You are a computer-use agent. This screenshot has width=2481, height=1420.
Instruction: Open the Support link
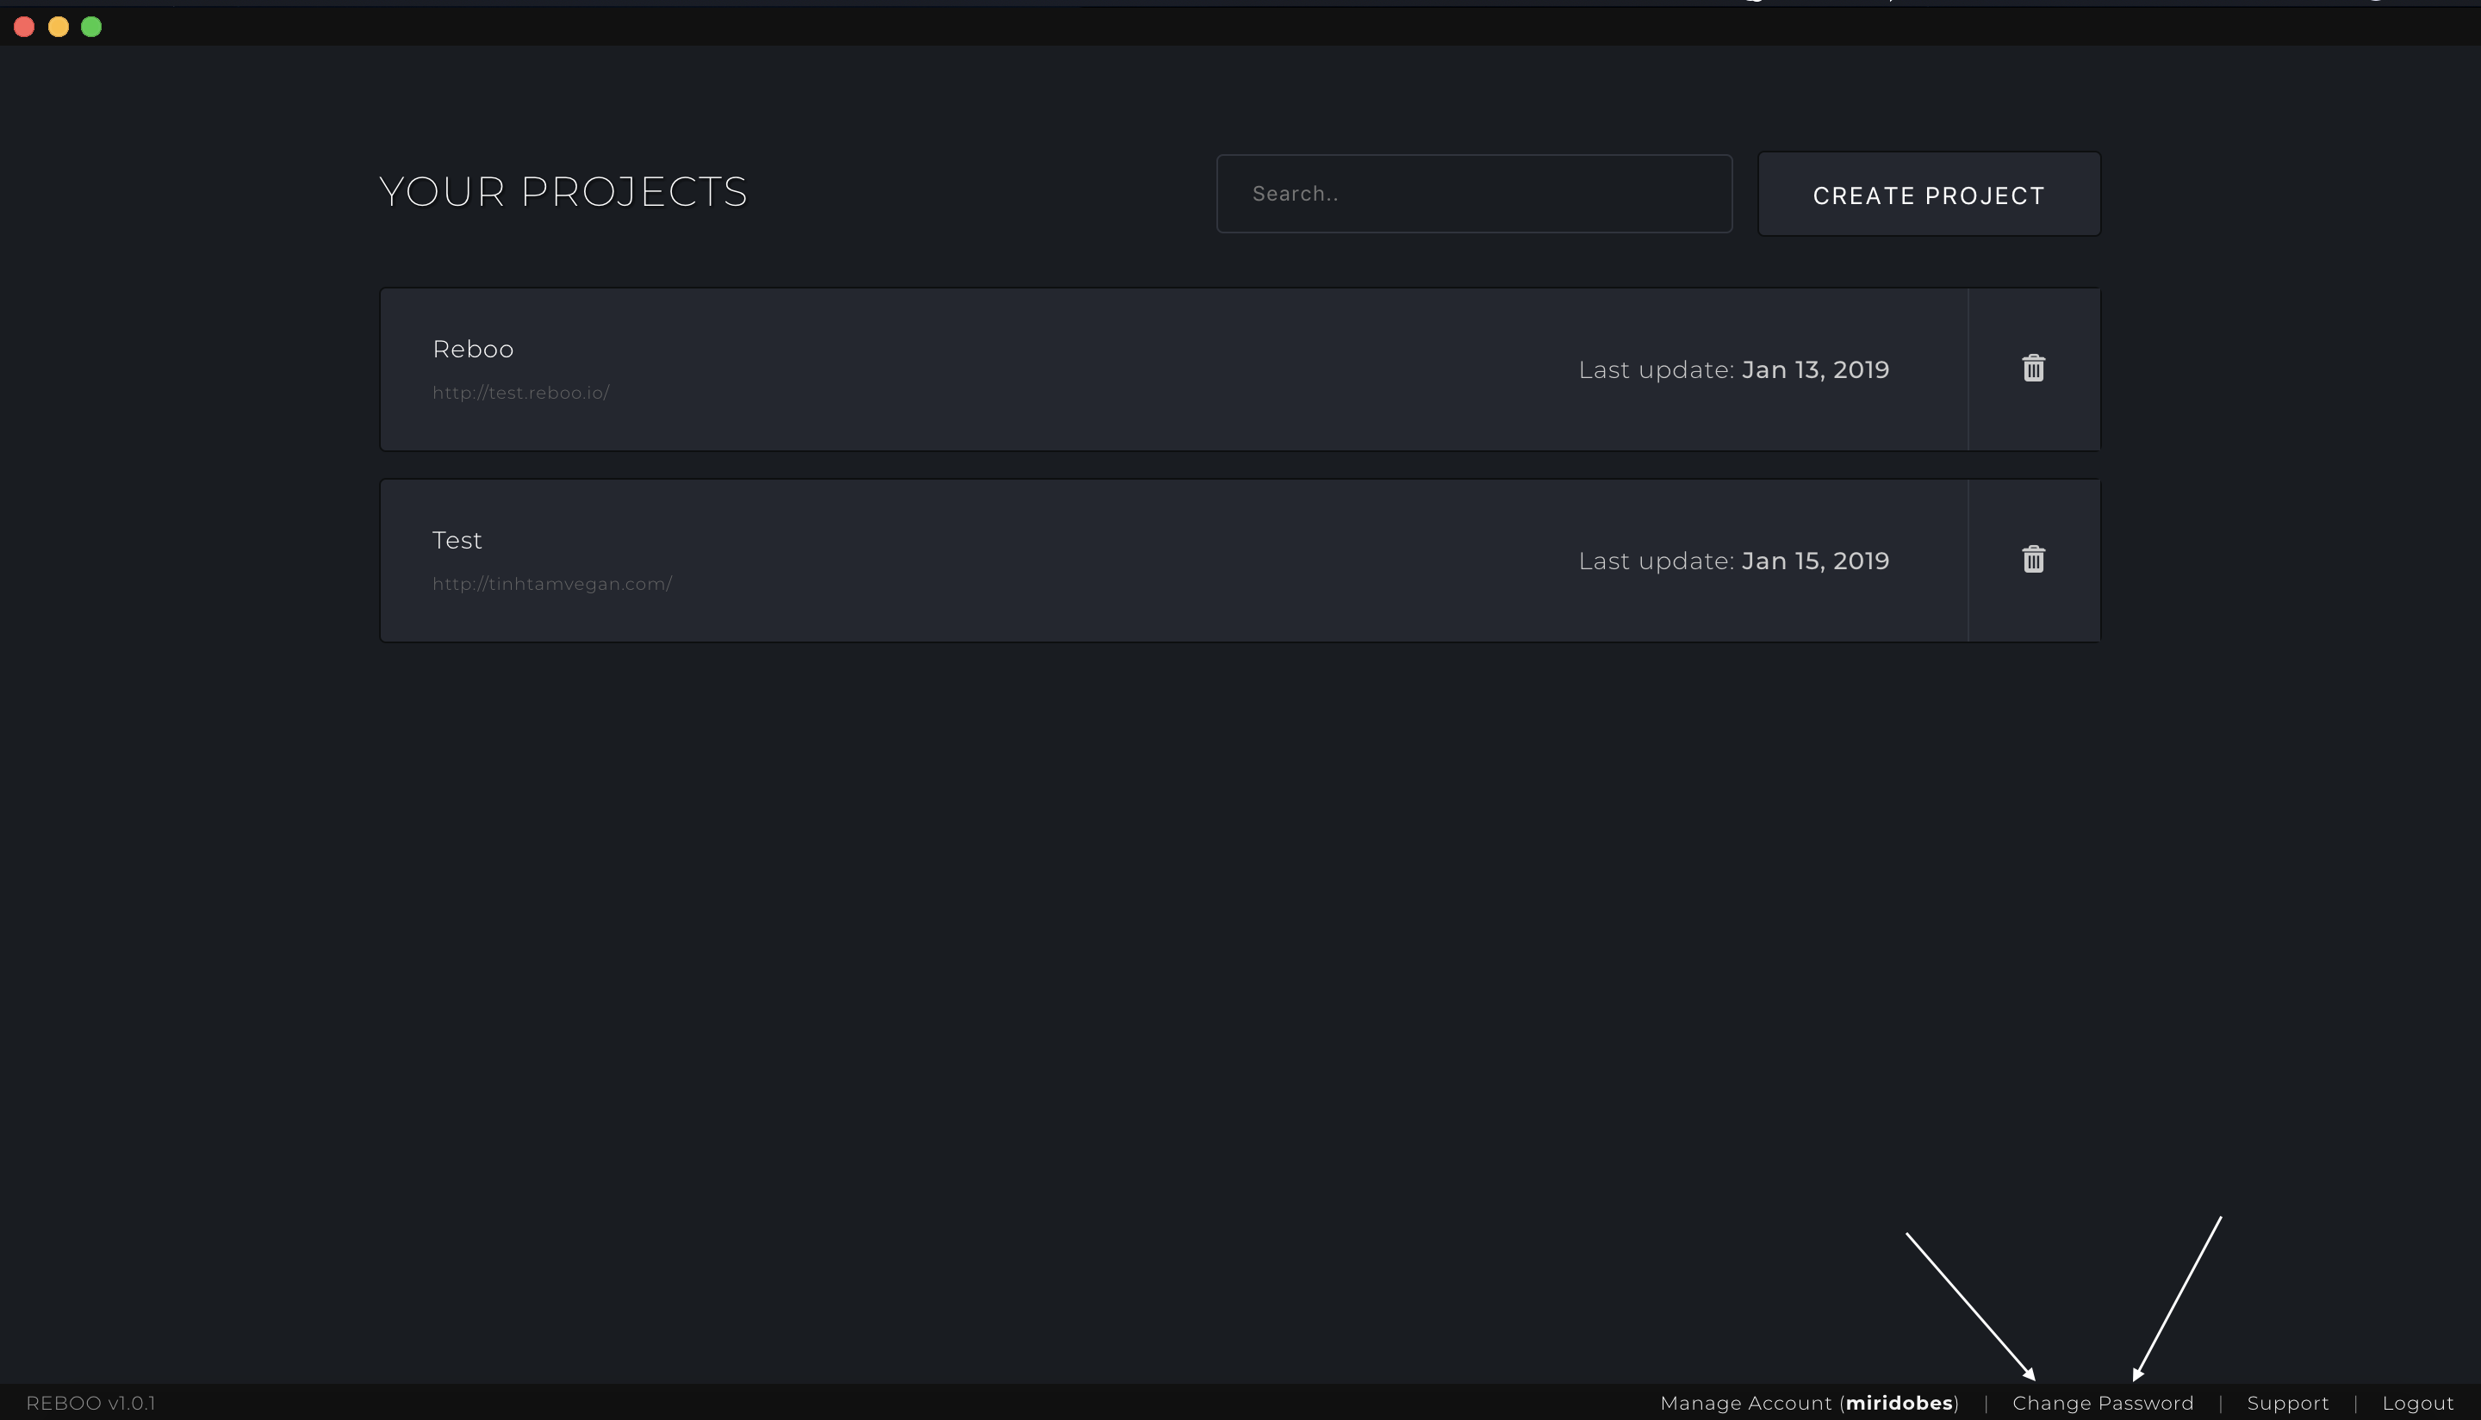pyautogui.click(x=2287, y=1403)
